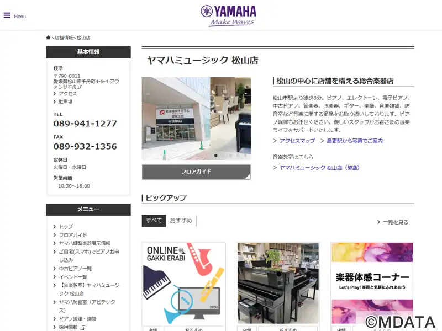
Task: Open the トップ menu item
Action: click(x=66, y=227)
